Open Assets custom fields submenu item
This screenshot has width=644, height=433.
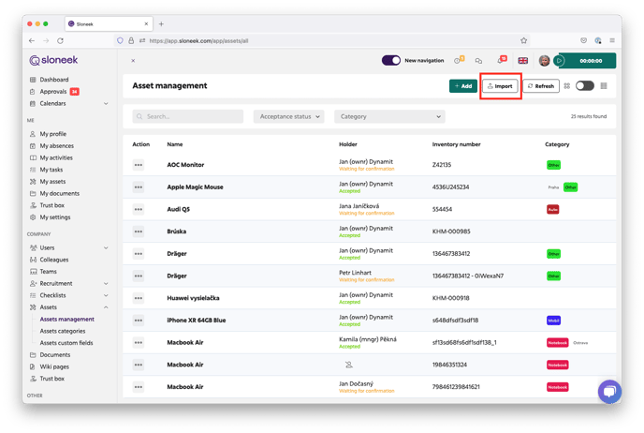click(x=66, y=343)
